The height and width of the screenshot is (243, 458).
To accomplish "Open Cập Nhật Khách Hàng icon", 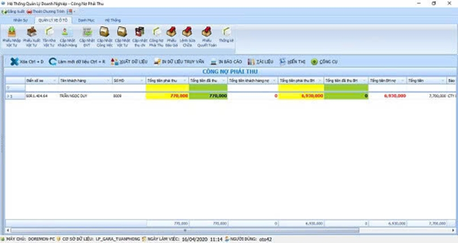I will coord(67,32).
